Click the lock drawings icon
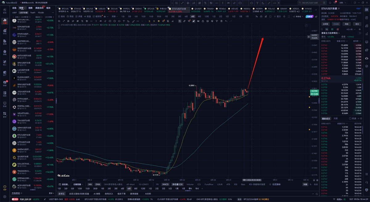Viewport: 370px width, 202px height. click(x=203, y=21)
